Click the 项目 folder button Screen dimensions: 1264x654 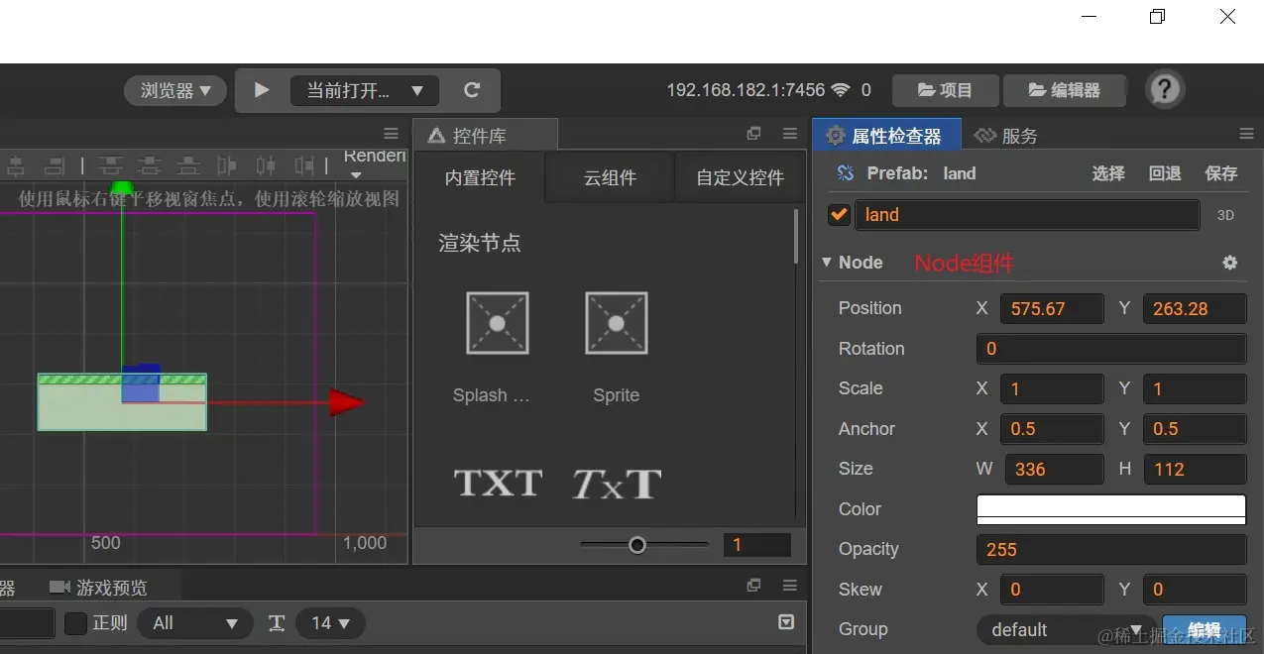pos(946,90)
